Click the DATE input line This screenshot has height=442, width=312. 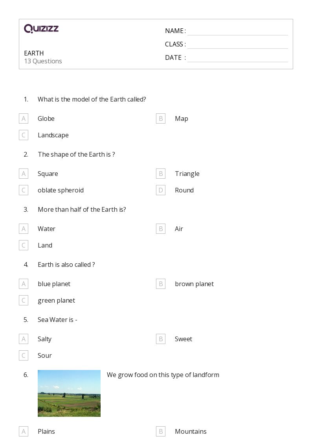[x=237, y=58]
